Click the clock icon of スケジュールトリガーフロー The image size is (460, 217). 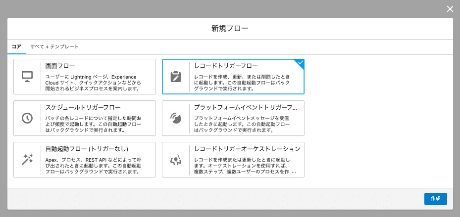coord(27,118)
